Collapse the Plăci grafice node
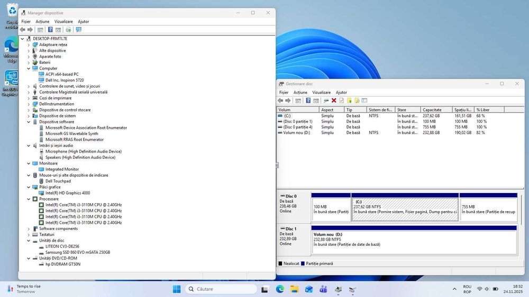This screenshot has height=297, width=529. click(29, 187)
